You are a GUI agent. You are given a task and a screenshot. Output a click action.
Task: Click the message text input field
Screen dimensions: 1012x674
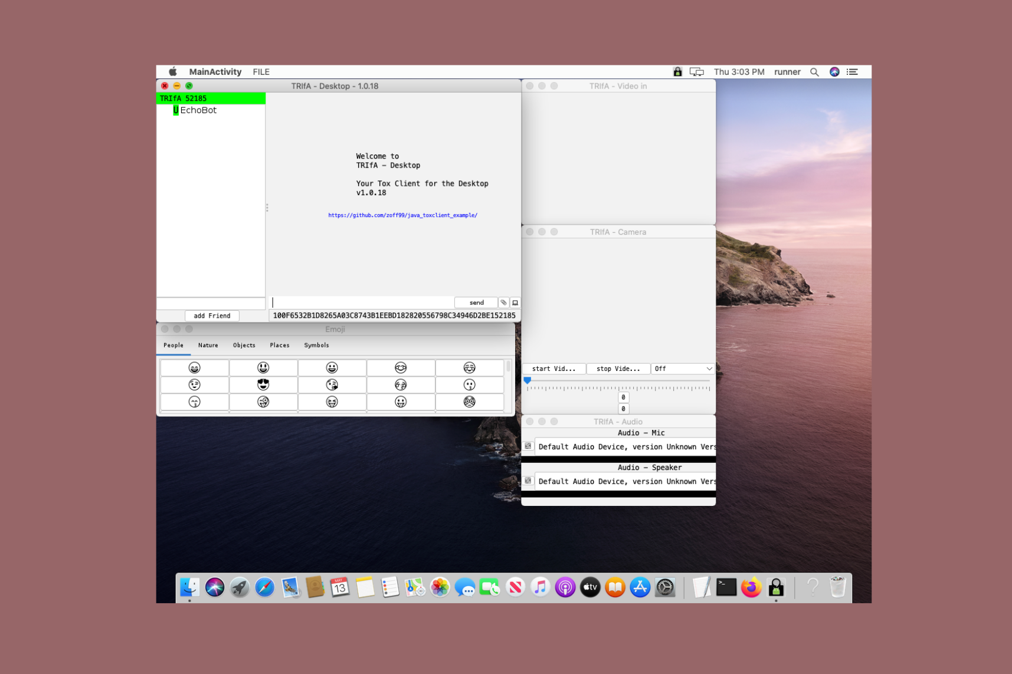coord(362,303)
